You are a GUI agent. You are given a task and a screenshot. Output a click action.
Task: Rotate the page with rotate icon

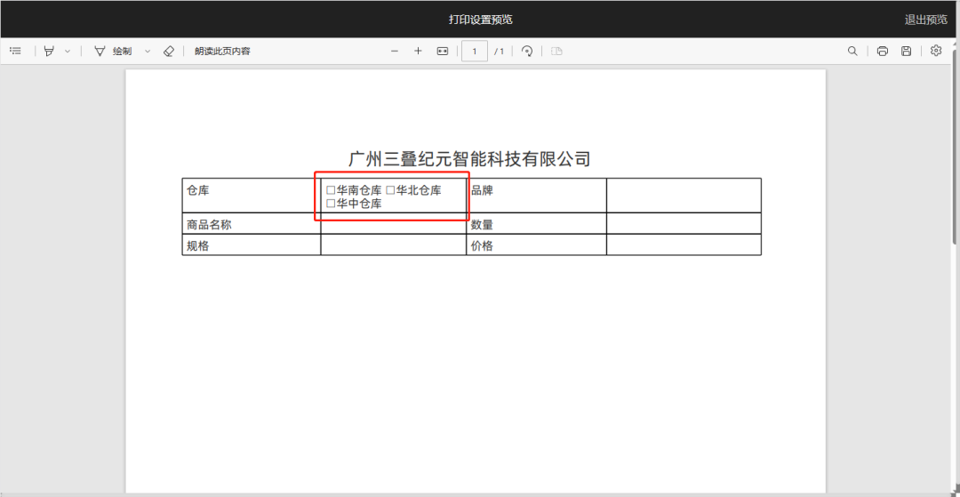click(x=527, y=52)
